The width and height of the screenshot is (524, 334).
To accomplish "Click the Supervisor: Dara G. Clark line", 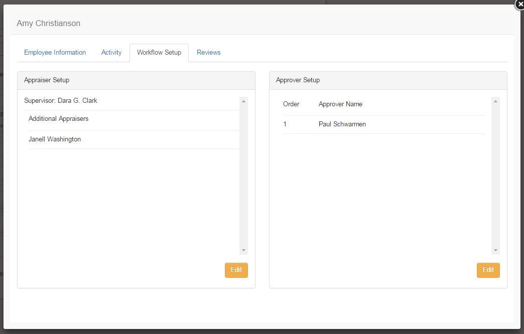I will click(61, 100).
